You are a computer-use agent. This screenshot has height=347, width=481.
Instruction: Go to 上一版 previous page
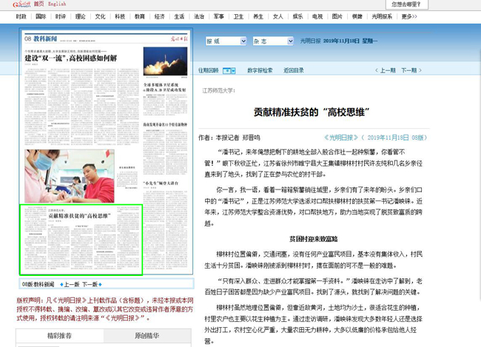69,283
